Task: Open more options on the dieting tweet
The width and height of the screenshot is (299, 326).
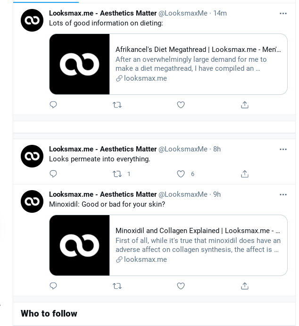Action: (x=283, y=13)
